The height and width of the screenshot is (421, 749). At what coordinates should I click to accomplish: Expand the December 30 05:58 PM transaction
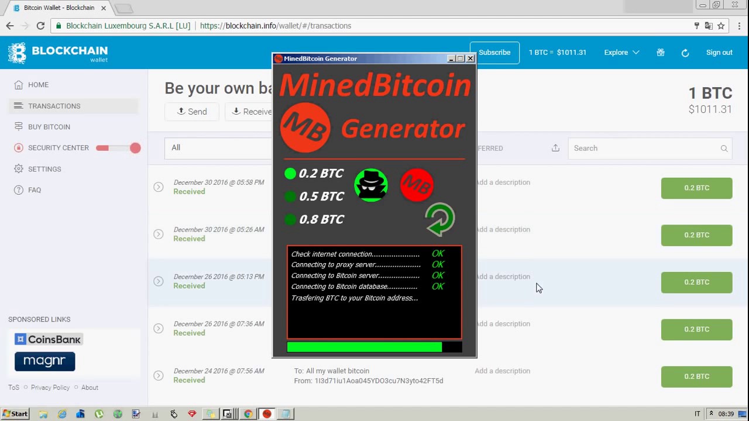[x=158, y=187]
